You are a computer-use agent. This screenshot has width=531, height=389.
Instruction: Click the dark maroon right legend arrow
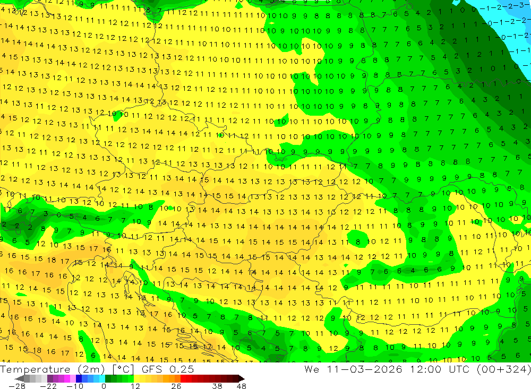tap(242, 378)
